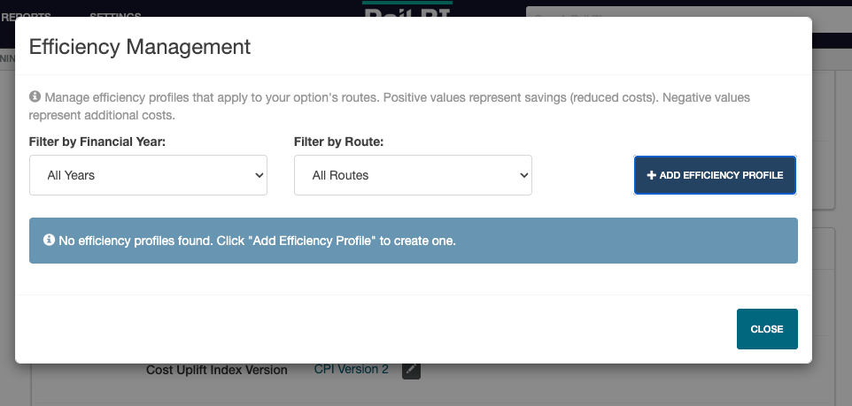Click the info icon beside the Manage description

(x=35, y=96)
